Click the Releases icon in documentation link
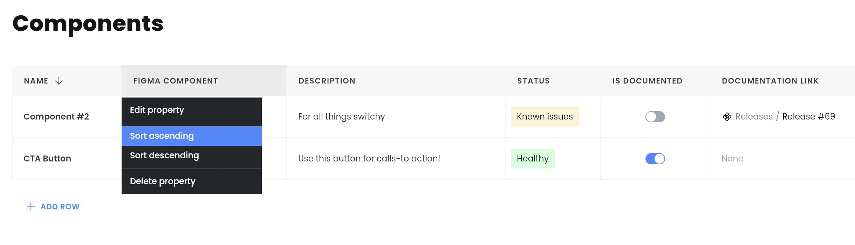 pos(727,117)
